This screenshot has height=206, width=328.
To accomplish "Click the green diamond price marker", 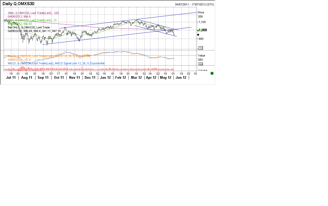I will pyautogui.click(x=198, y=31).
